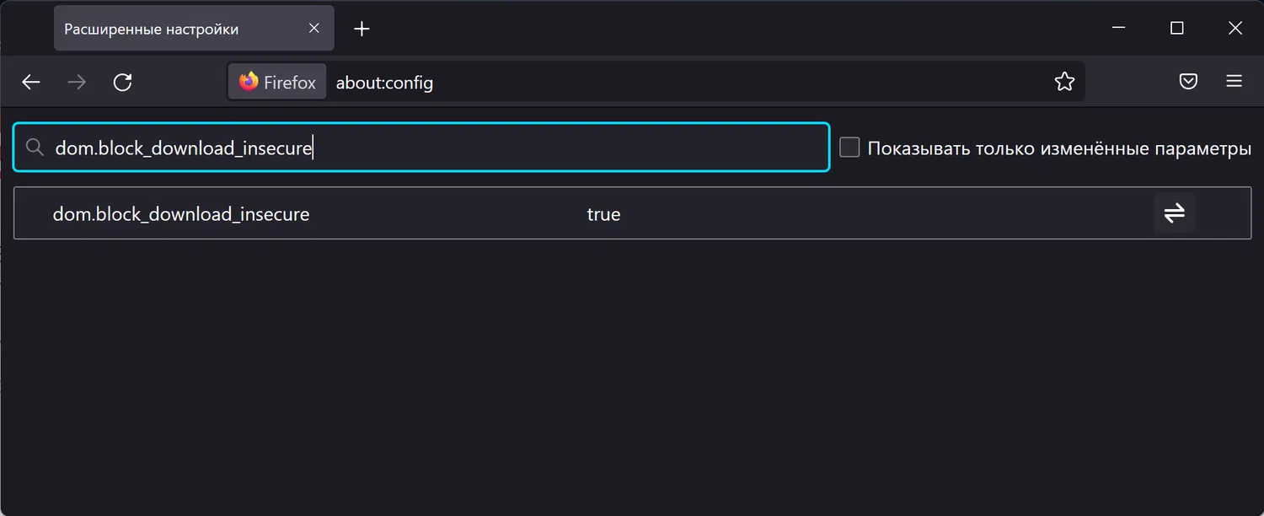This screenshot has width=1264, height=516.
Task: Enable "Показывать только изменённые параметры" checkbox
Action: [x=850, y=148]
